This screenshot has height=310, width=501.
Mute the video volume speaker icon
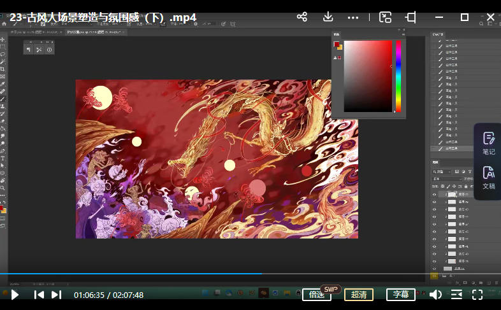click(435, 295)
